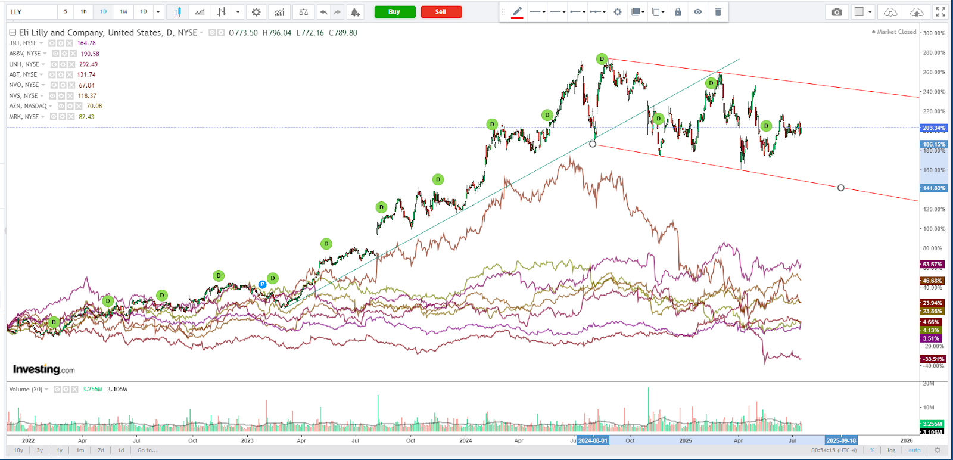Grab the floating drawing toolbar handle
Image resolution: width=953 pixels, height=460 pixels.
pos(503,12)
